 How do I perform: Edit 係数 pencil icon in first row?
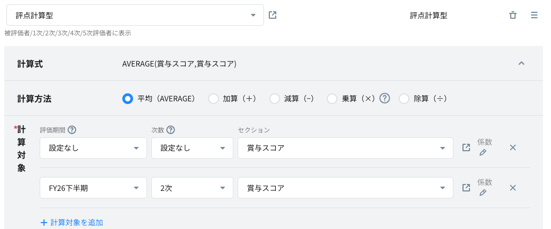pos(483,153)
